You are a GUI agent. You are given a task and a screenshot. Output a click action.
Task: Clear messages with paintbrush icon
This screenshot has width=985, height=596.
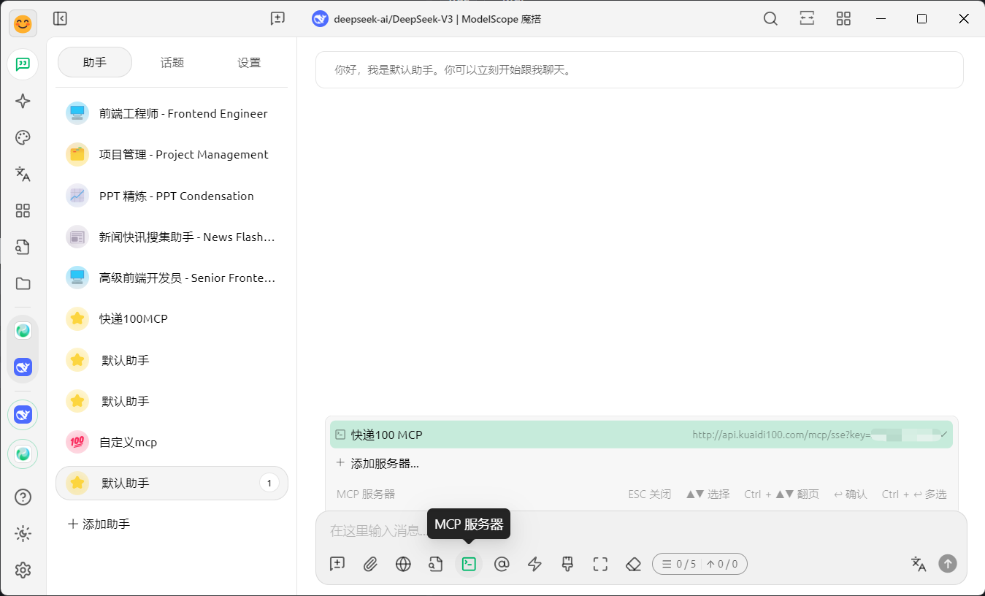567,564
